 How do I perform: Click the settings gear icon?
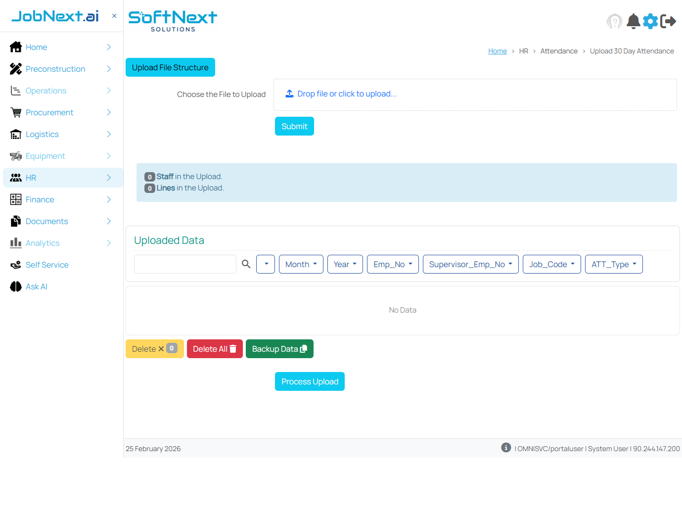650,21
